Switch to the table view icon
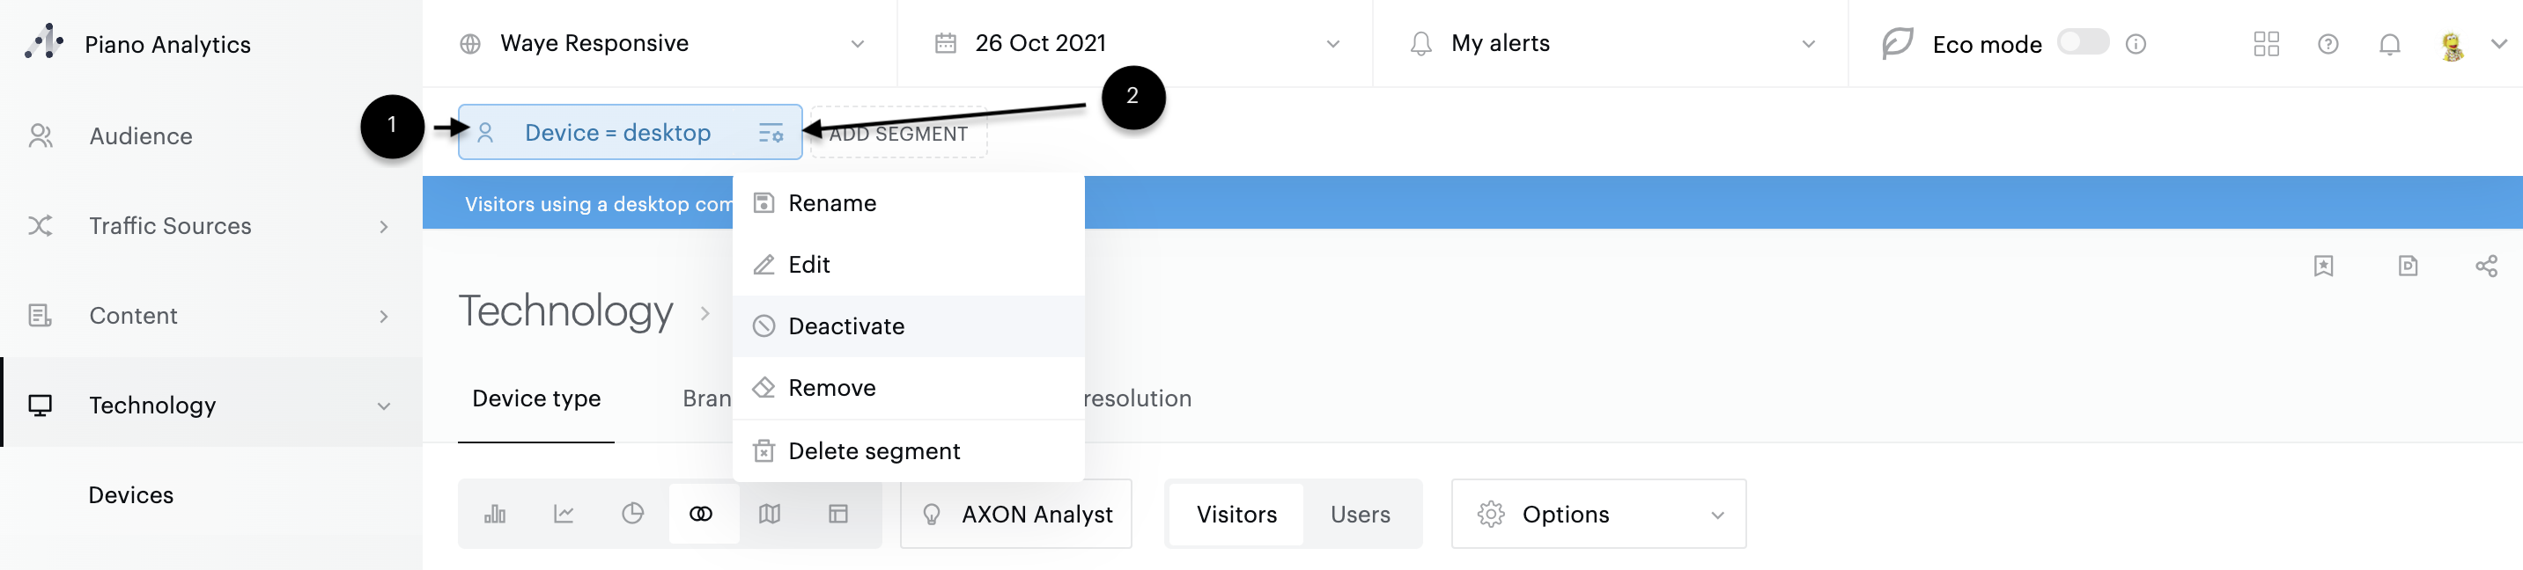2523x570 pixels. pos(838,515)
